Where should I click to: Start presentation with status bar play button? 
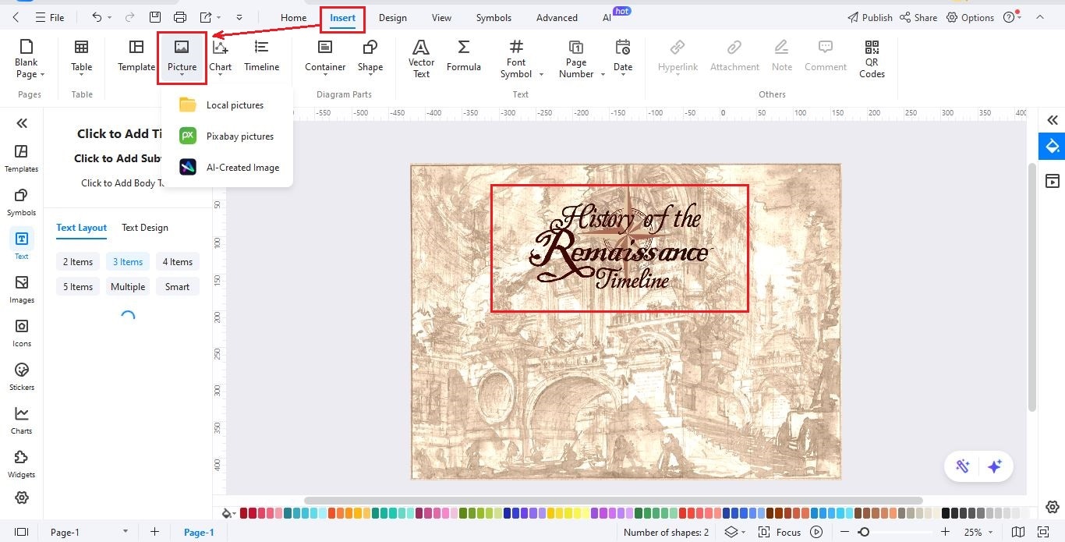tap(816, 532)
